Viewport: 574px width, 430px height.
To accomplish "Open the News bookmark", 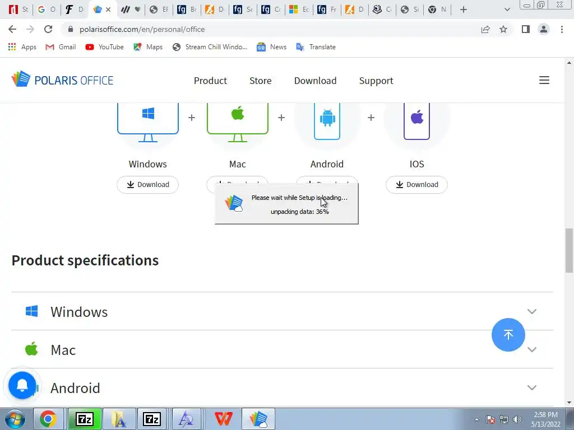I will pos(271,47).
